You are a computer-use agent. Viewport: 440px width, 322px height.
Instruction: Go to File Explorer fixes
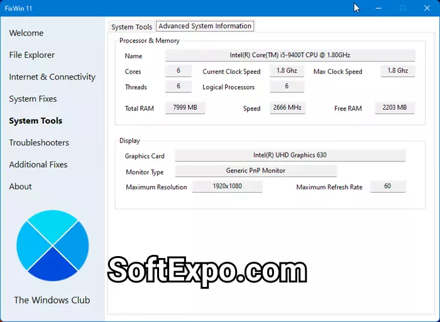coord(31,55)
